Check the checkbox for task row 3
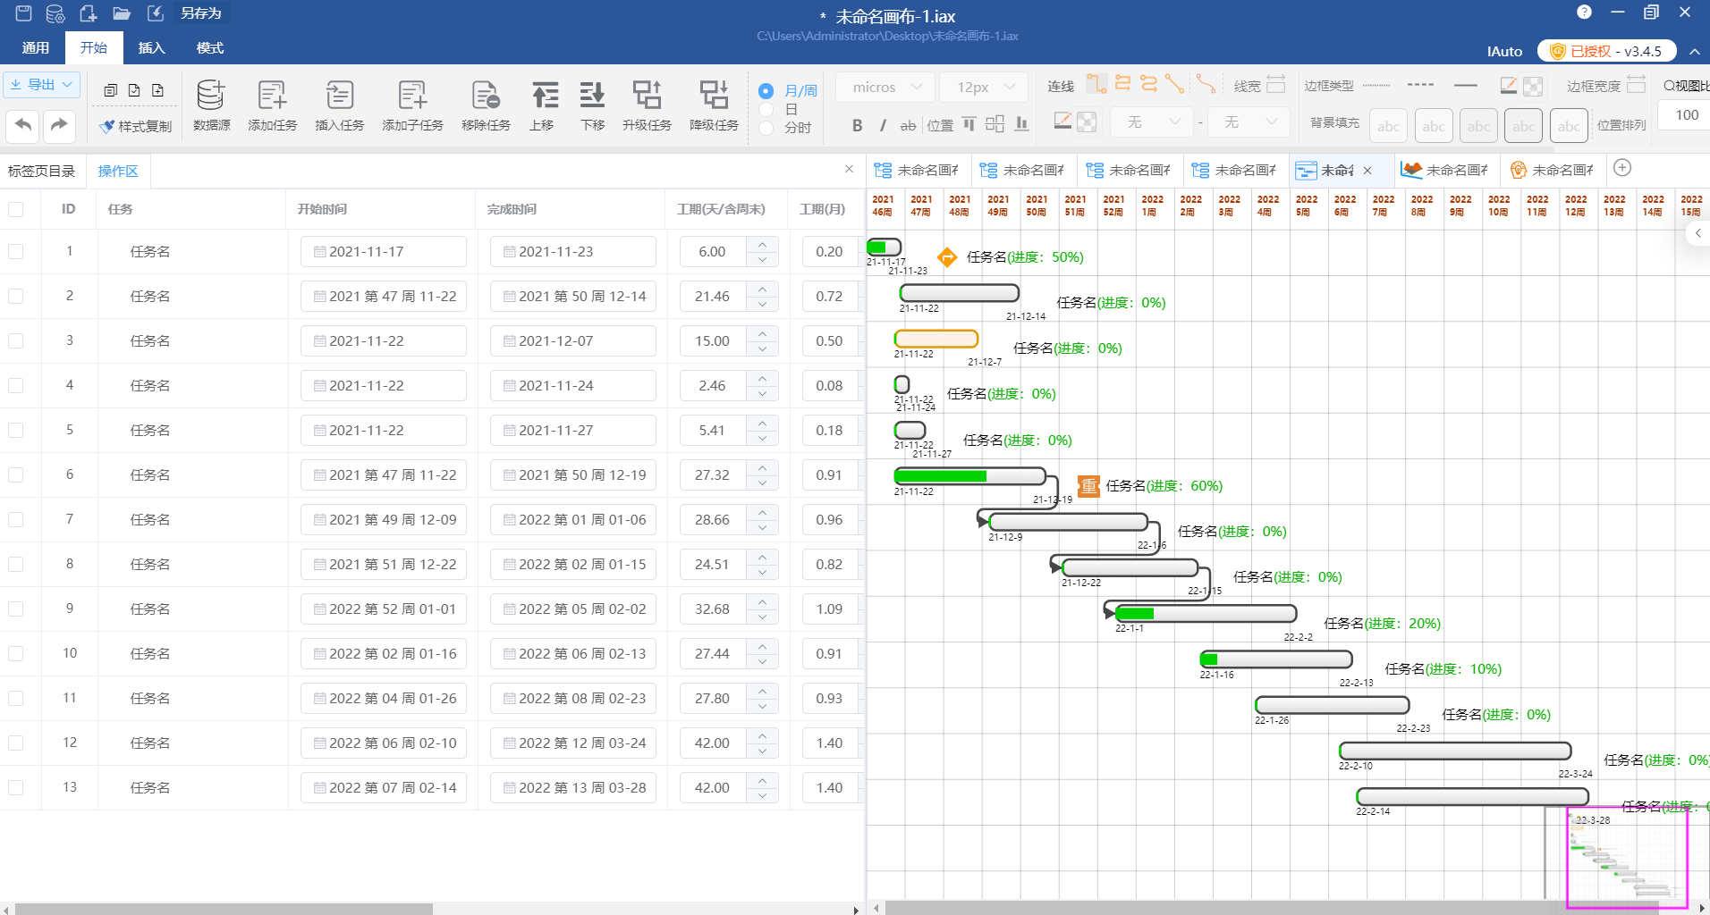Screen dimensions: 1710x915 tap(16, 341)
